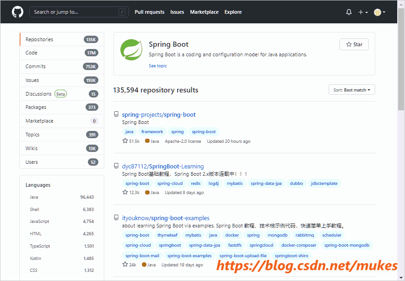
Task: Show Discussions Beta results
Action: click(62, 94)
